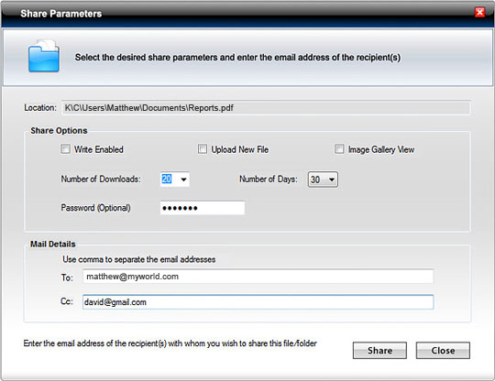Click the 'Number of Downloads:' label
The height and width of the screenshot is (381, 495).
(101, 180)
